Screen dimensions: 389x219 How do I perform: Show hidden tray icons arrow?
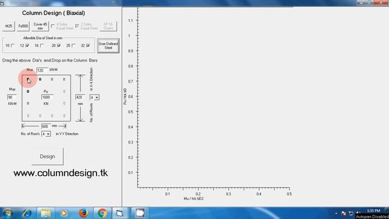tap(336, 214)
